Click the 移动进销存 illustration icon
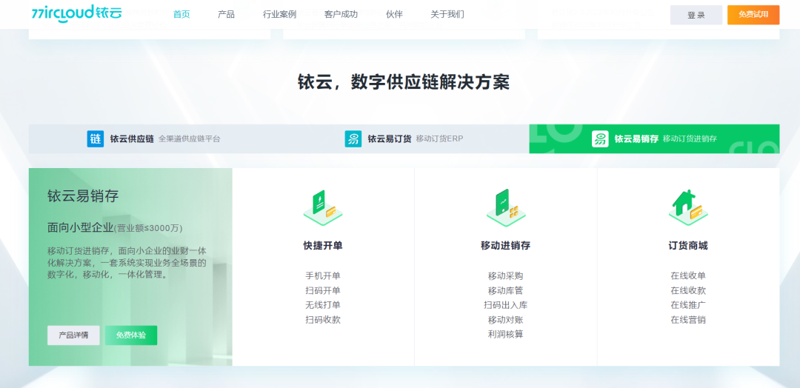The height and width of the screenshot is (388, 800). coord(506,207)
